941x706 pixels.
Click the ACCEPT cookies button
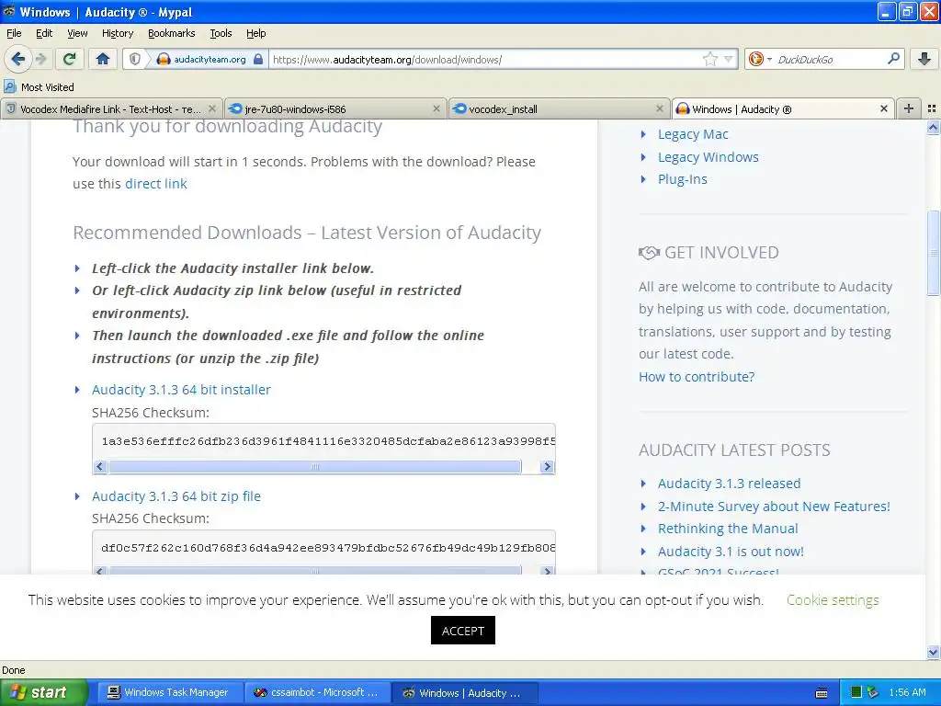click(x=463, y=631)
